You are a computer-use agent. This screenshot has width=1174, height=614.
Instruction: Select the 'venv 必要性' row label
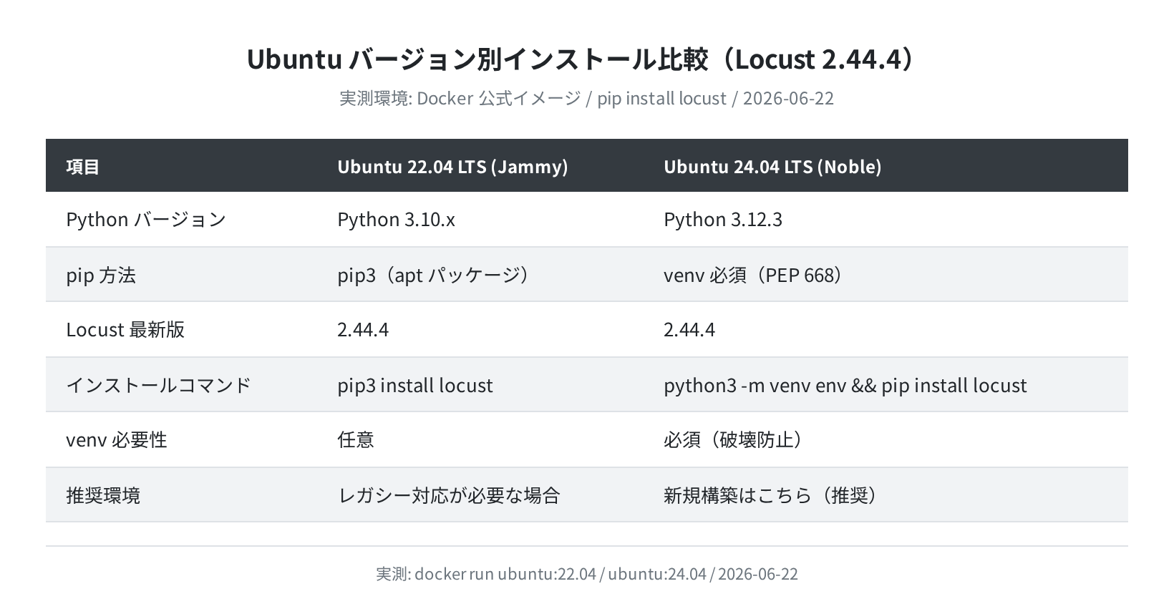coord(117,439)
